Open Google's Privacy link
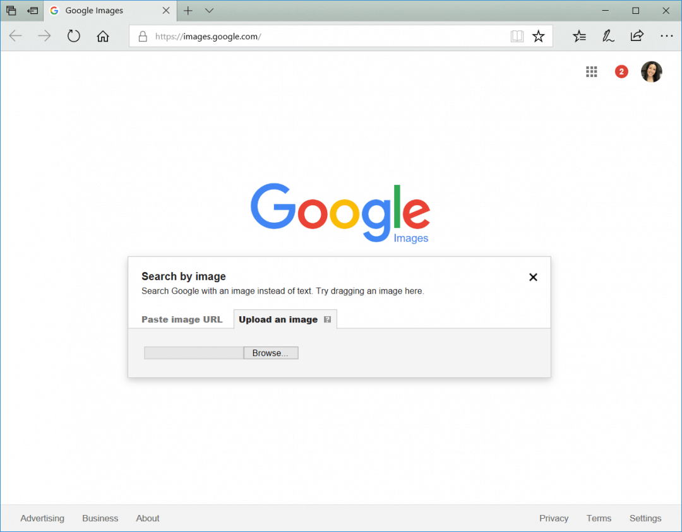This screenshot has width=682, height=532. coord(553,518)
